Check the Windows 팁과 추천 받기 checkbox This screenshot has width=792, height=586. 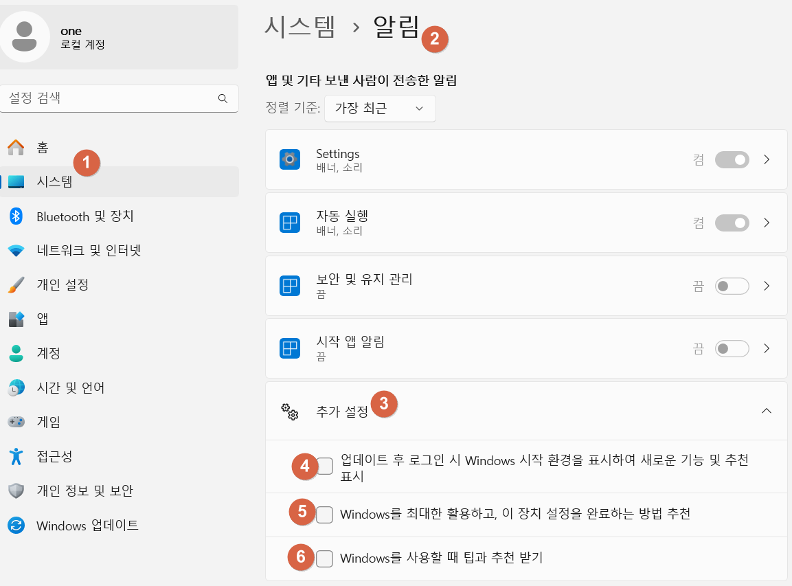pos(325,559)
